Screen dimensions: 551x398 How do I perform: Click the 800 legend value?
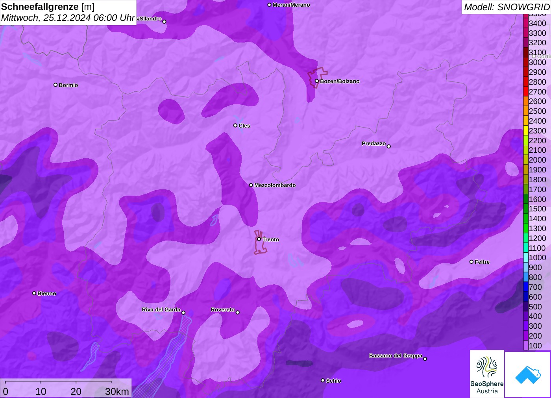[x=535, y=277]
